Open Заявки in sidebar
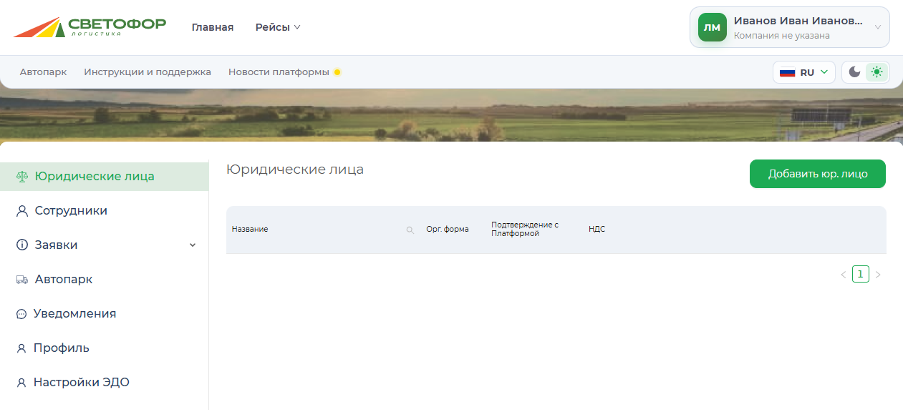This screenshot has width=903, height=417. click(x=105, y=245)
